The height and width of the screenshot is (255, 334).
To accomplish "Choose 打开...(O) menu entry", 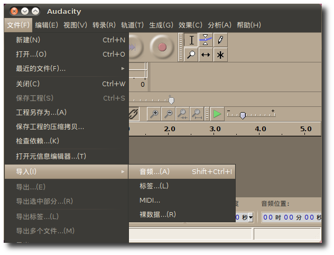I will [67, 54].
